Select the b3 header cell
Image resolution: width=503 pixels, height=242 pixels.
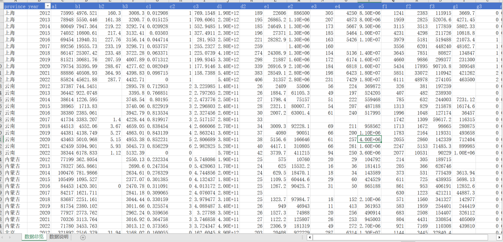tap(134, 7)
